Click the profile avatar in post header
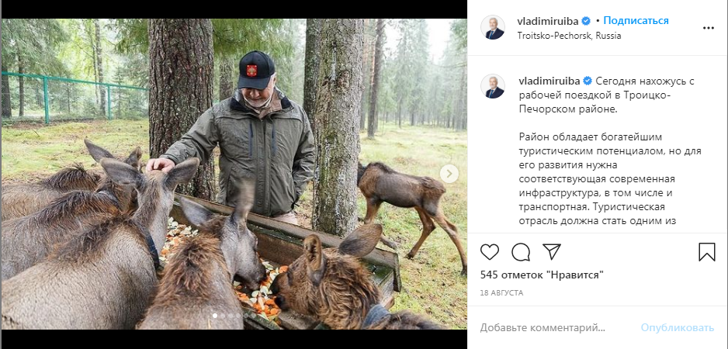 (492, 27)
